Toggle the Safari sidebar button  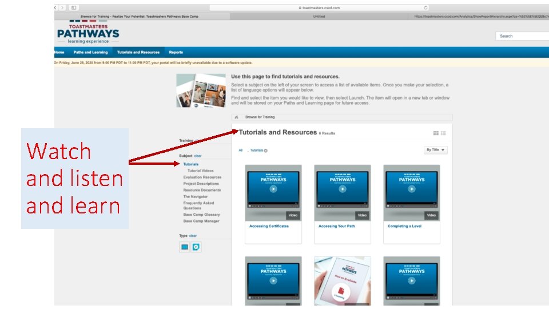click(x=74, y=7)
